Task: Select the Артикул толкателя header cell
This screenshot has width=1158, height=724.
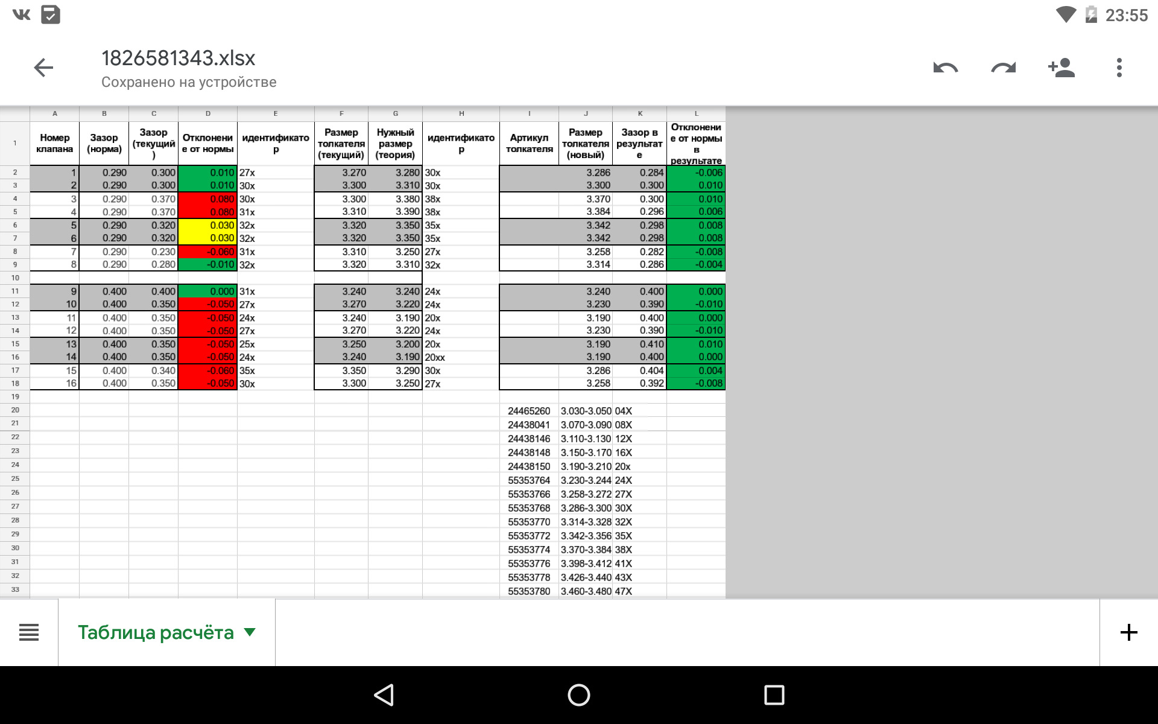Action: click(x=530, y=143)
